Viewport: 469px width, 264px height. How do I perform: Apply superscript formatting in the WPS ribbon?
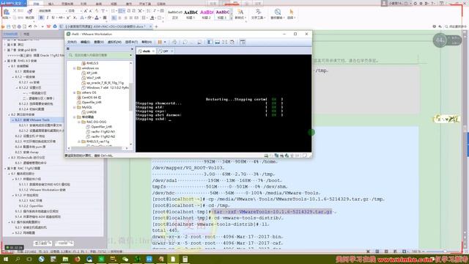pos(68,18)
